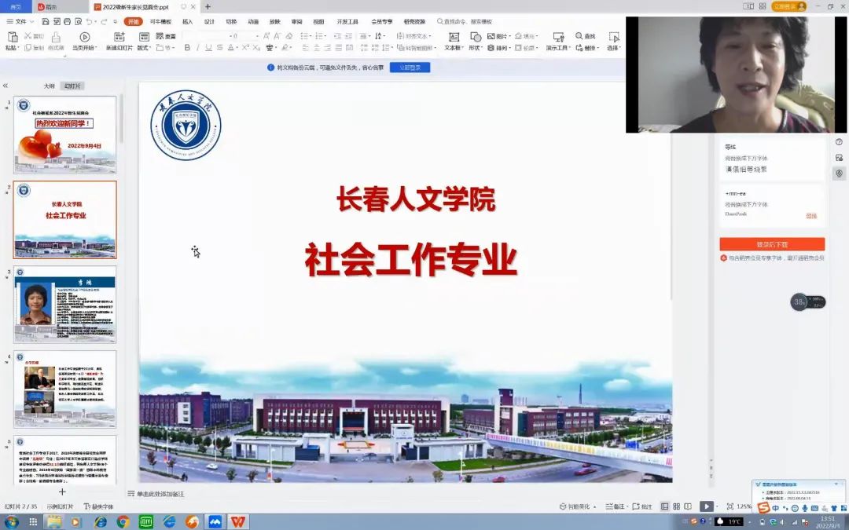
Task: Click the 缺失字体 missing fonts status button
Action: tap(99, 506)
